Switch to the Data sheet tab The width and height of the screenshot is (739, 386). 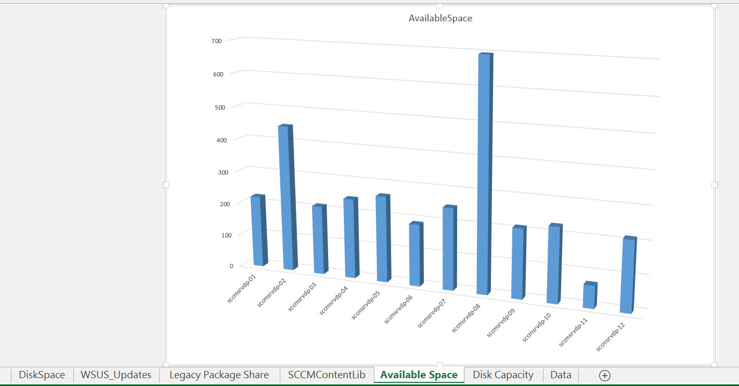561,375
